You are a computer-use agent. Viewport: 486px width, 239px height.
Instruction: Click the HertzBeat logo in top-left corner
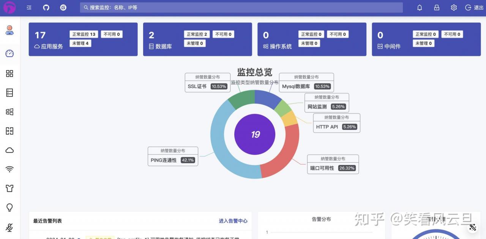coord(10,7)
